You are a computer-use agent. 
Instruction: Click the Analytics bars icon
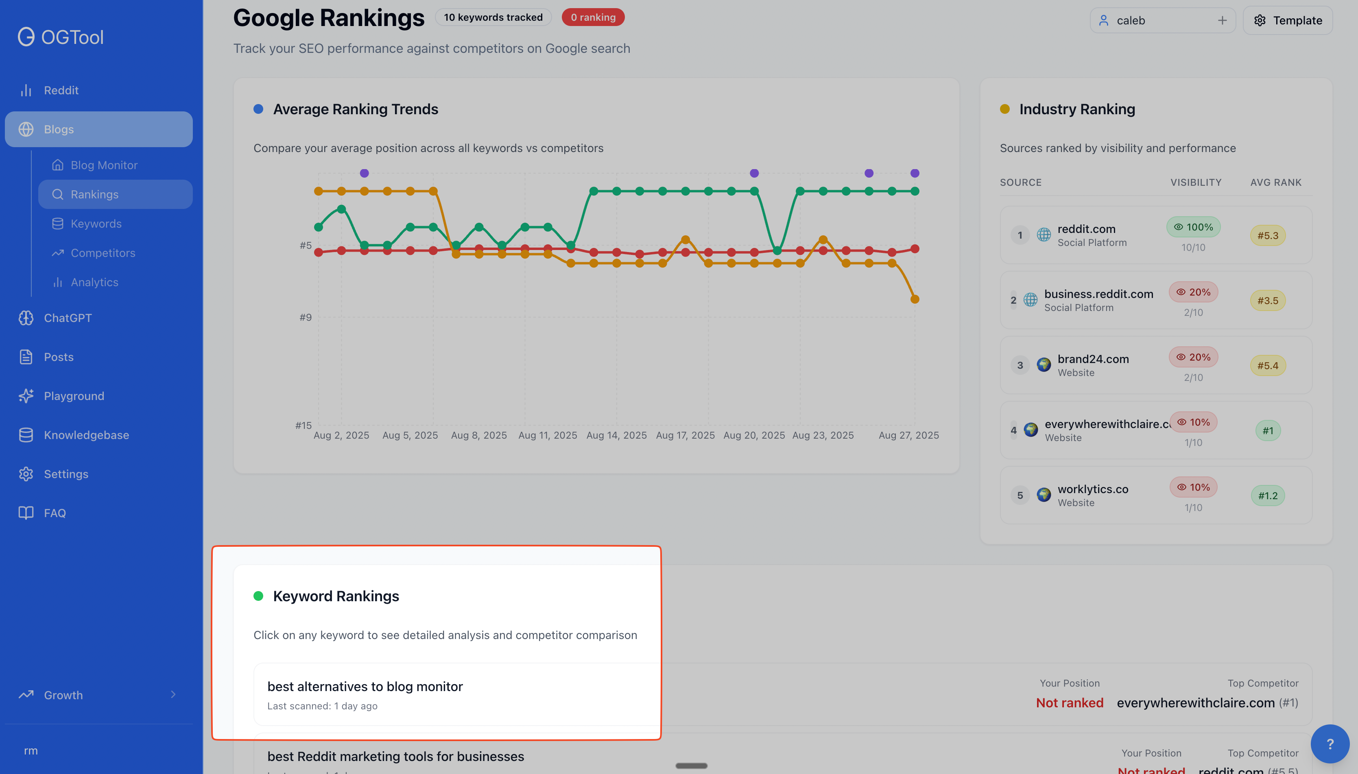pos(57,282)
